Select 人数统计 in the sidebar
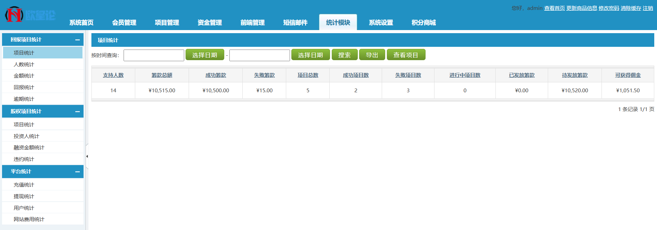 (24, 64)
